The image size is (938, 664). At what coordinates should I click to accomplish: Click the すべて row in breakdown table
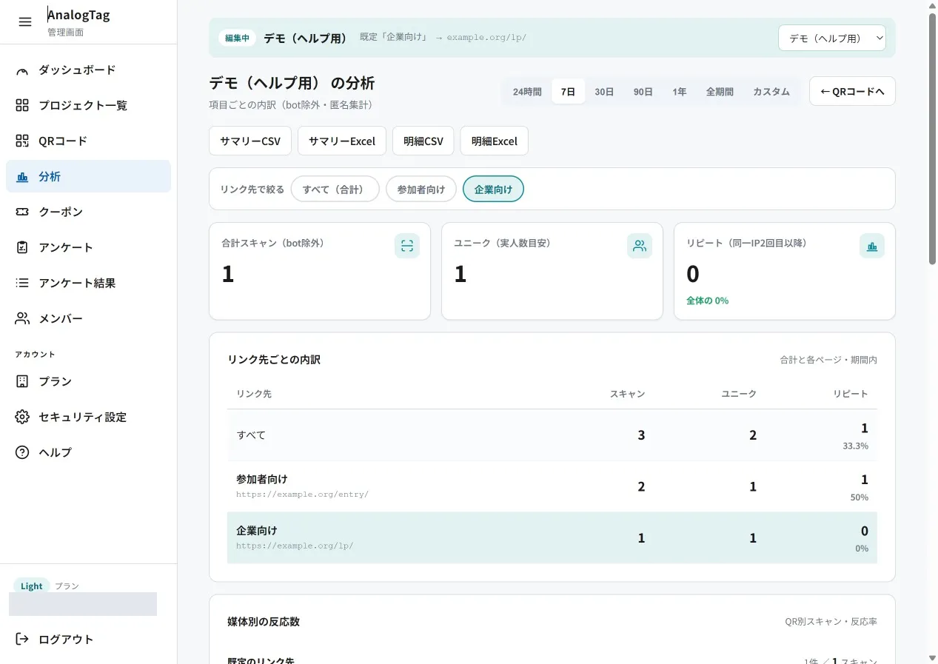[x=552, y=435]
